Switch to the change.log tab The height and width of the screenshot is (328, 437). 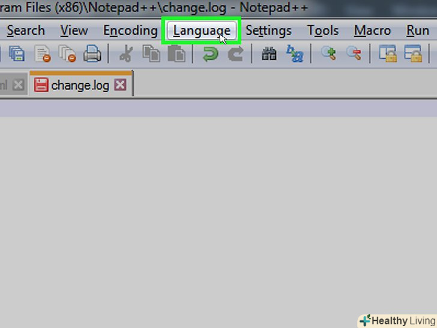click(x=81, y=85)
